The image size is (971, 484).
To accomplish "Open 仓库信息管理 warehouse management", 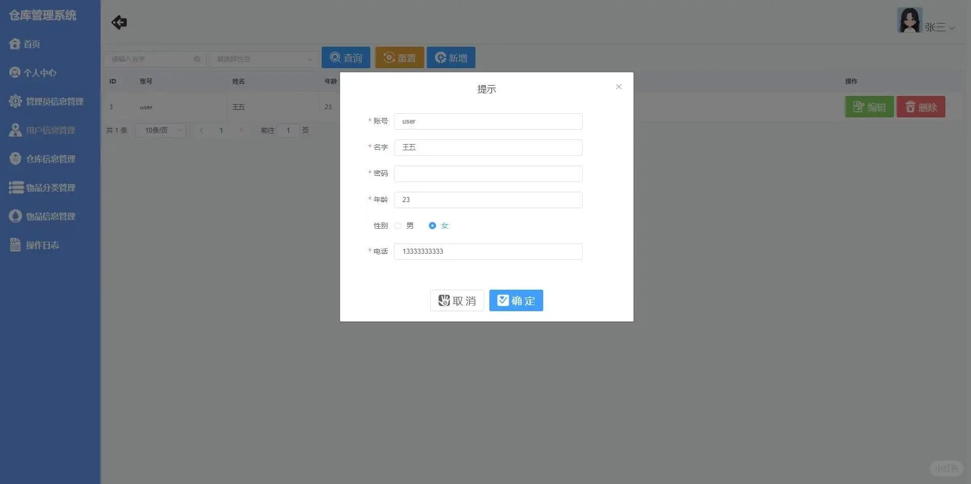I will tap(51, 158).
